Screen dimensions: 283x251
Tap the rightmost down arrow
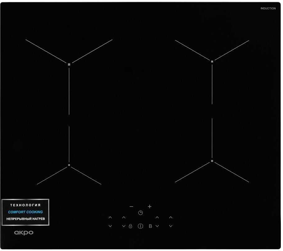[171, 226]
